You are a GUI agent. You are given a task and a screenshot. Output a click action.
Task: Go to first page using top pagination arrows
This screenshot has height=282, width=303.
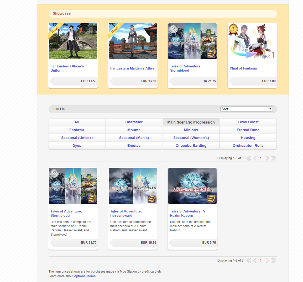pyautogui.click(x=249, y=158)
